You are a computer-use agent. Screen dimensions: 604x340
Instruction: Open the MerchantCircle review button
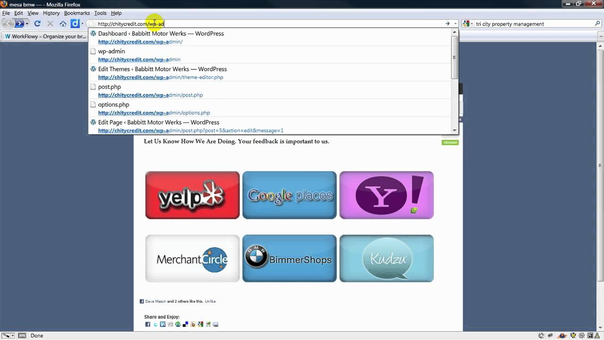(x=193, y=258)
